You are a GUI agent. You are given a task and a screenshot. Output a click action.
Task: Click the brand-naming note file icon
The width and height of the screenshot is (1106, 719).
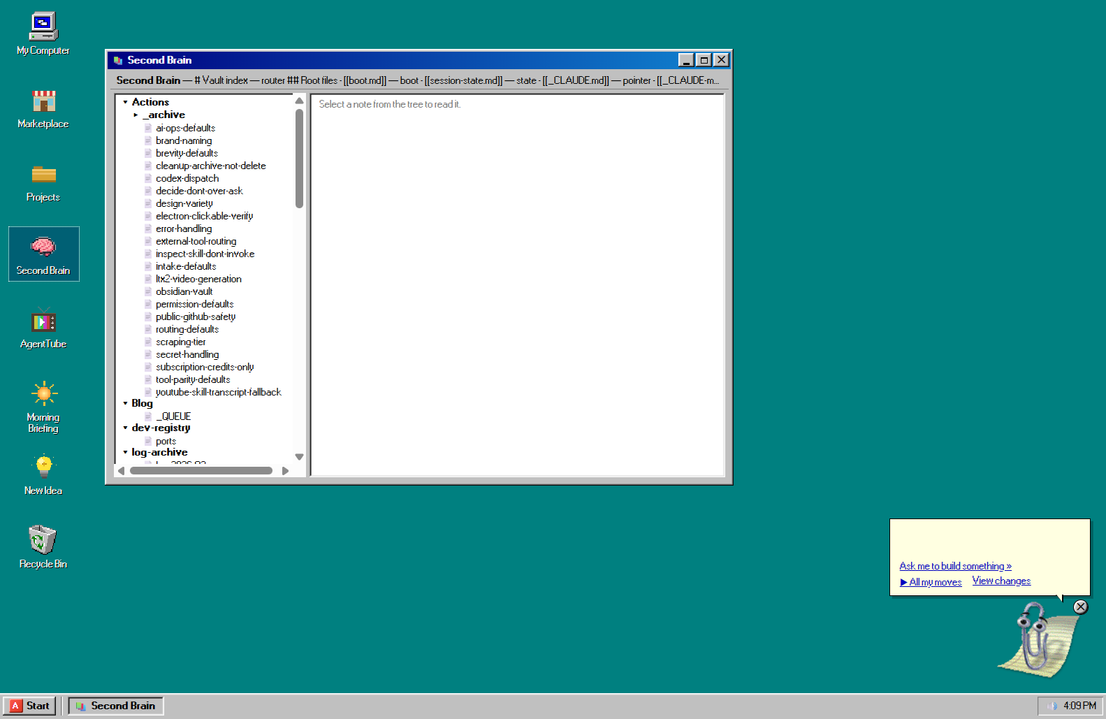148,140
